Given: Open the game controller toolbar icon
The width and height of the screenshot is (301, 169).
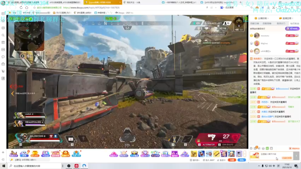Looking at the screenshot, I should (x=257, y=8).
